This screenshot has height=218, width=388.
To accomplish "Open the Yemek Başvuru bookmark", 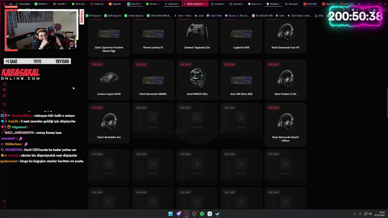I will click(134, 15).
